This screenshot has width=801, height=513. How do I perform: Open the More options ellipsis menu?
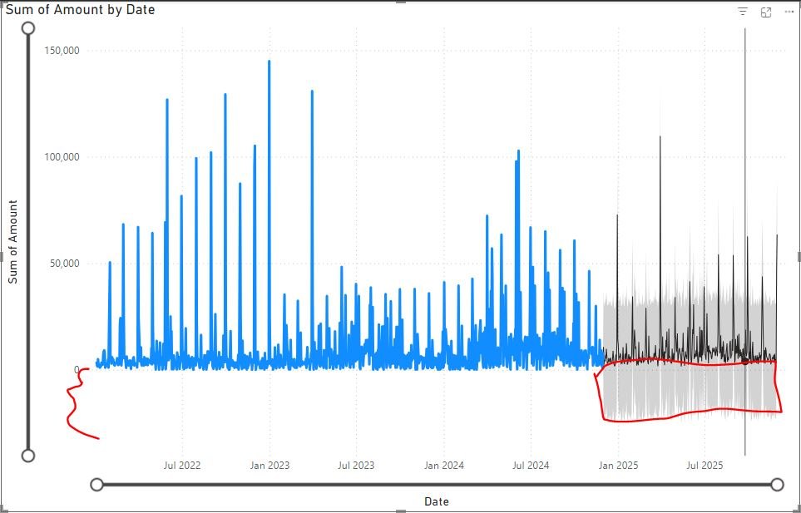789,12
